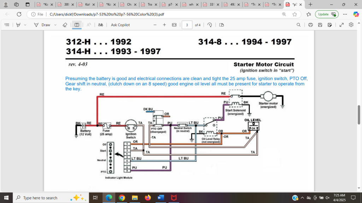Open PDF search with the magnifier icon
Image resolution: width=362 pixels, height=203 pixels.
click(x=299, y=25)
